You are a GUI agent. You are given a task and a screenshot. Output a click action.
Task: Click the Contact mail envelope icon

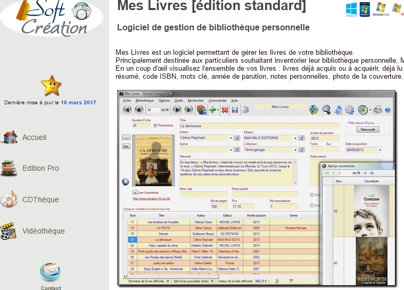point(51,272)
